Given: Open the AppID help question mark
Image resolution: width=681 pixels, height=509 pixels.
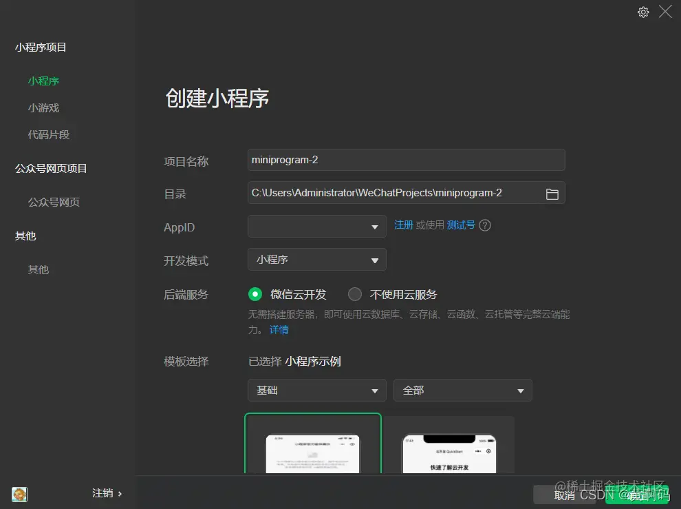Looking at the screenshot, I should click(x=485, y=225).
